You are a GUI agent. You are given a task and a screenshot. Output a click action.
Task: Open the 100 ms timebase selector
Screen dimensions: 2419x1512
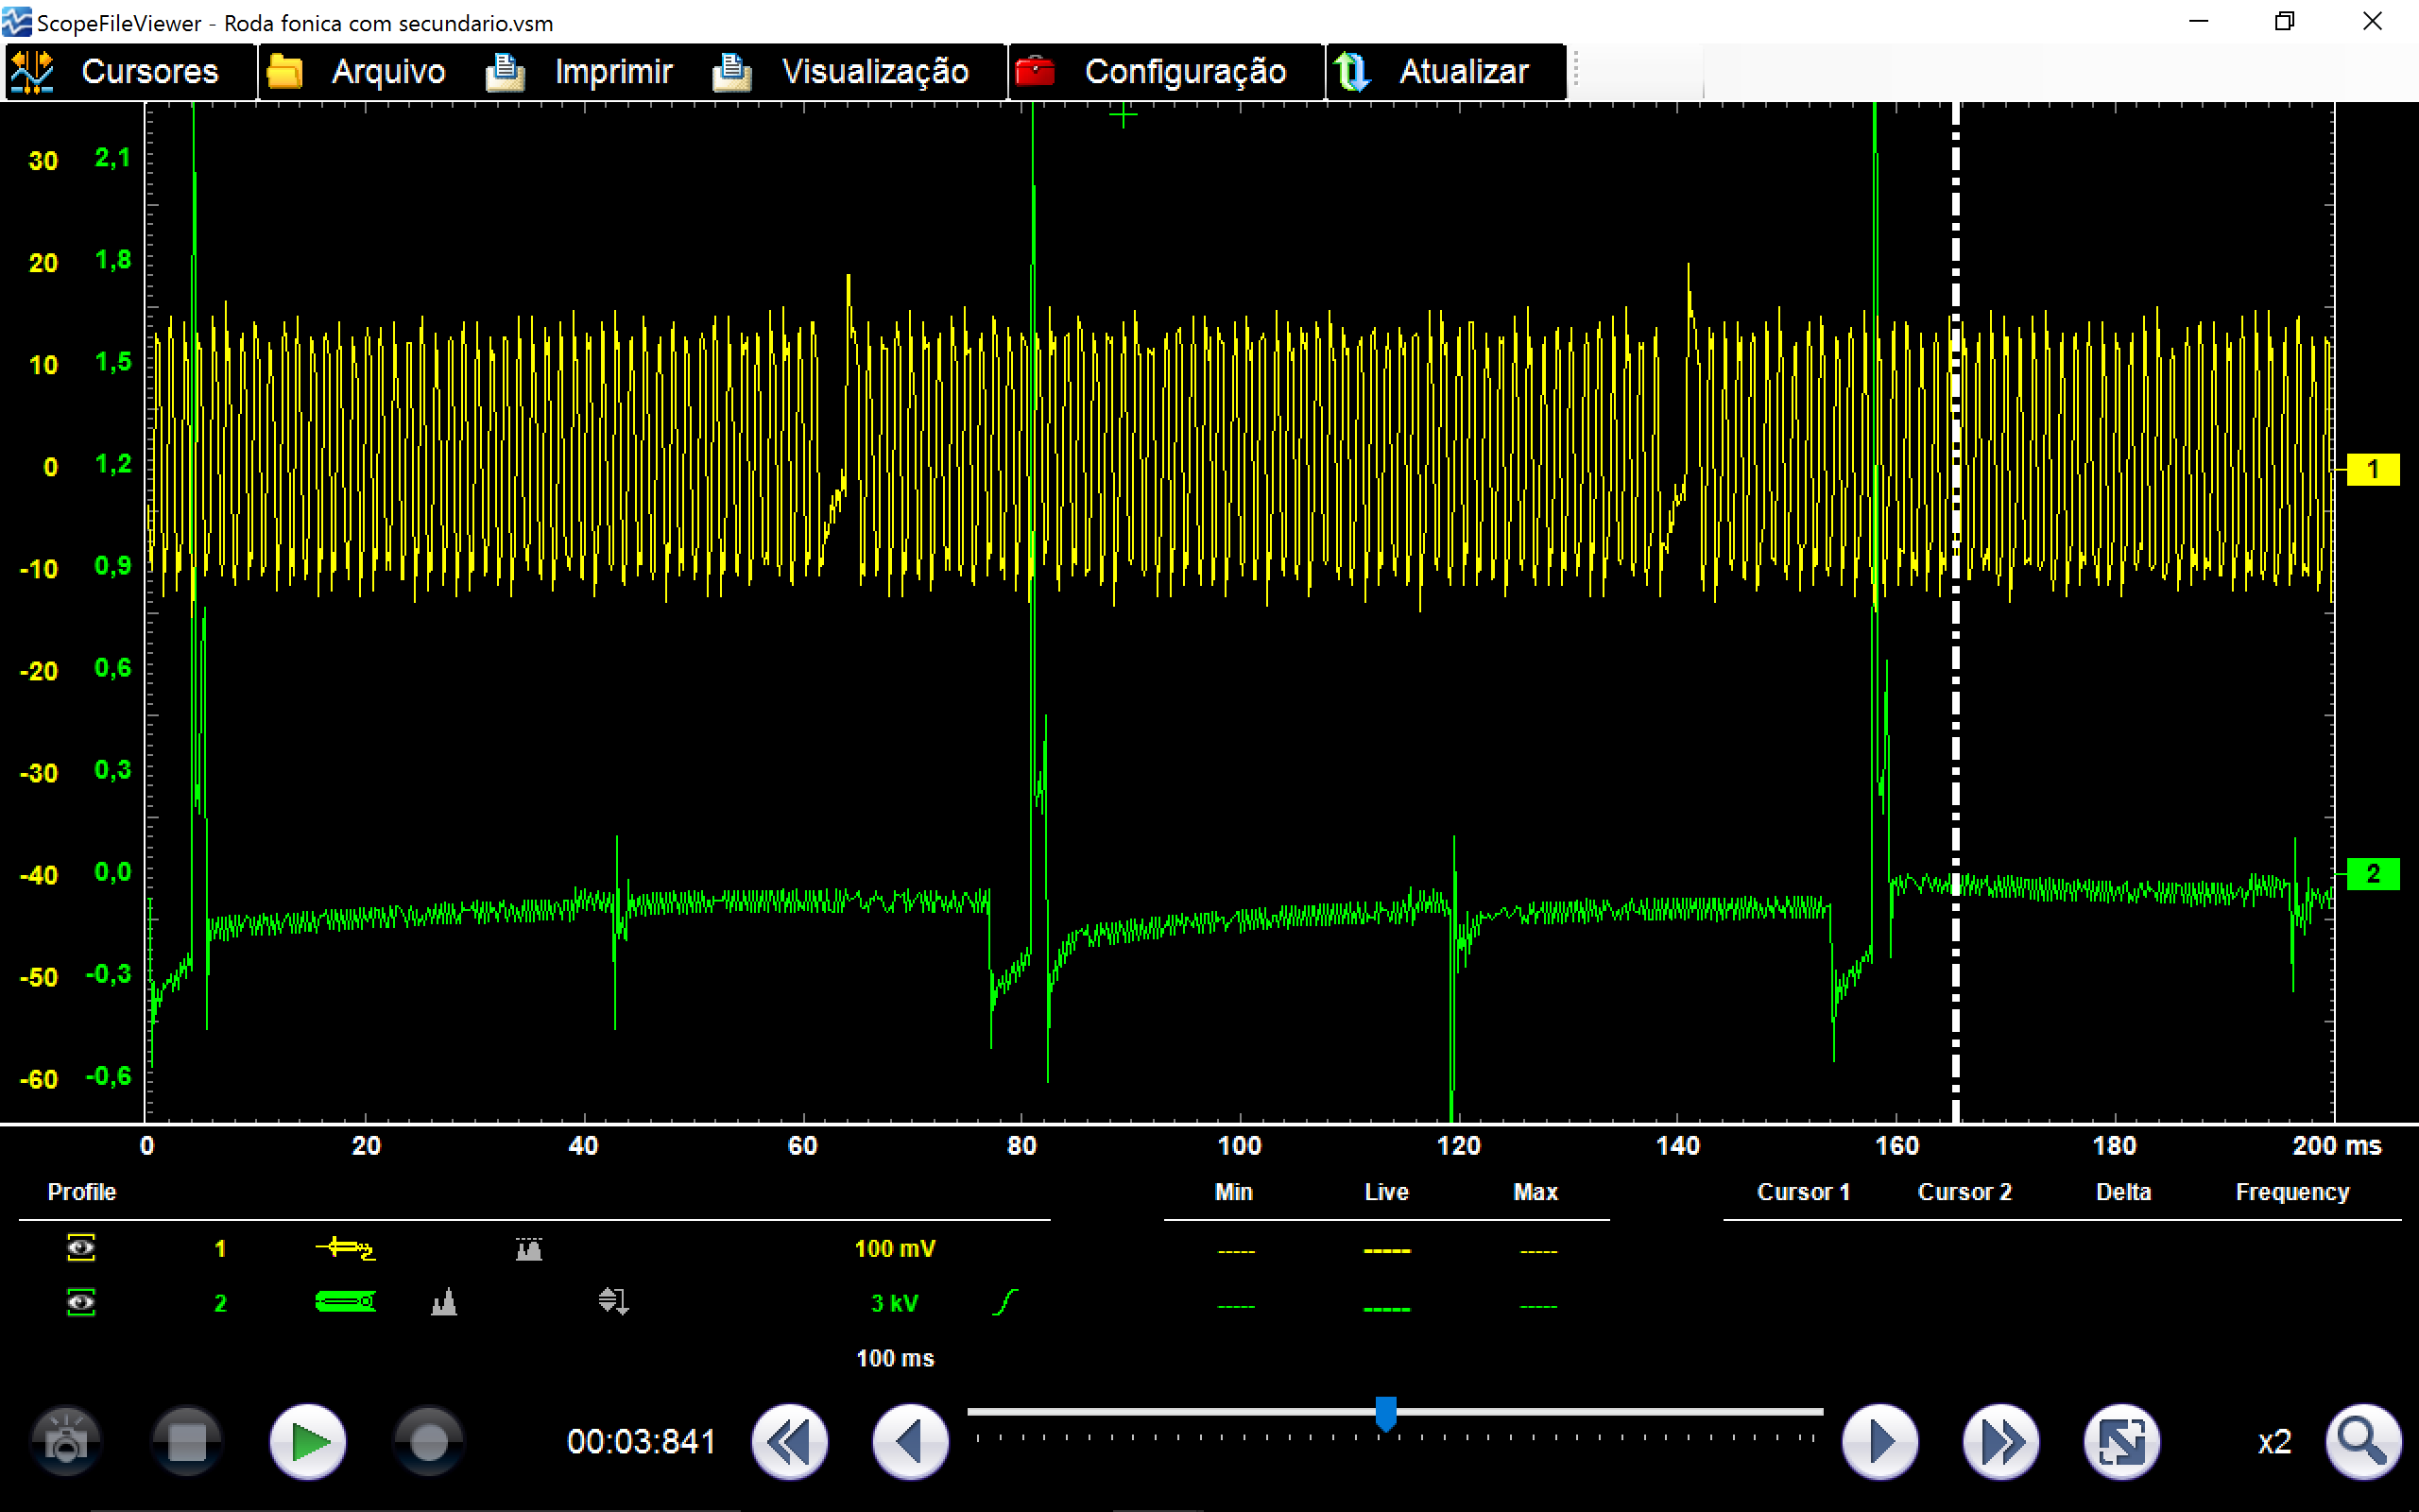(895, 1358)
